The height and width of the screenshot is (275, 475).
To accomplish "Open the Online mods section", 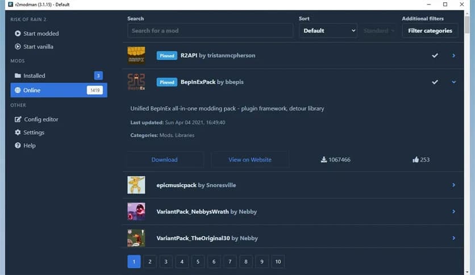I will 59,90.
